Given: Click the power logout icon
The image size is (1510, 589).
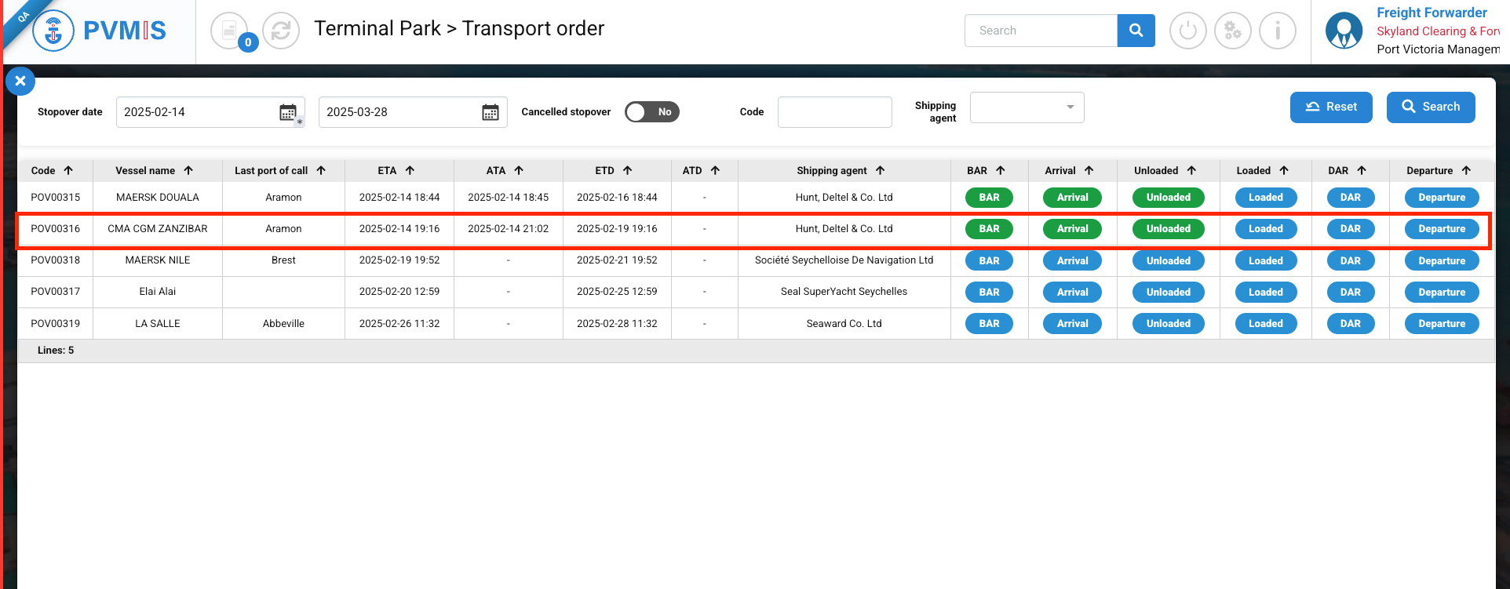Looking at the screenshot, I should click(1187, 31).
